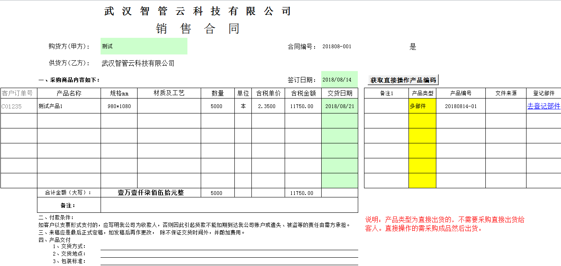Click the 交货方式 line field
This screenshot has width=561, height=266.
coord(229,246)
